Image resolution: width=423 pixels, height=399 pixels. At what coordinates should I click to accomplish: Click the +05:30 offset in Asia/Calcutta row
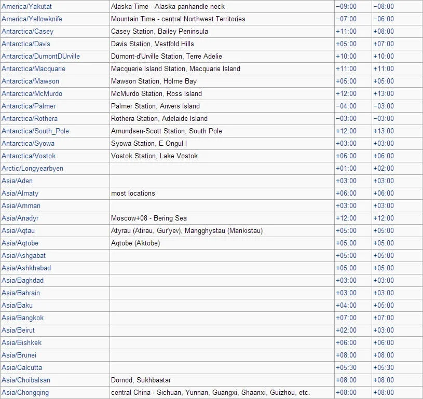346,368
